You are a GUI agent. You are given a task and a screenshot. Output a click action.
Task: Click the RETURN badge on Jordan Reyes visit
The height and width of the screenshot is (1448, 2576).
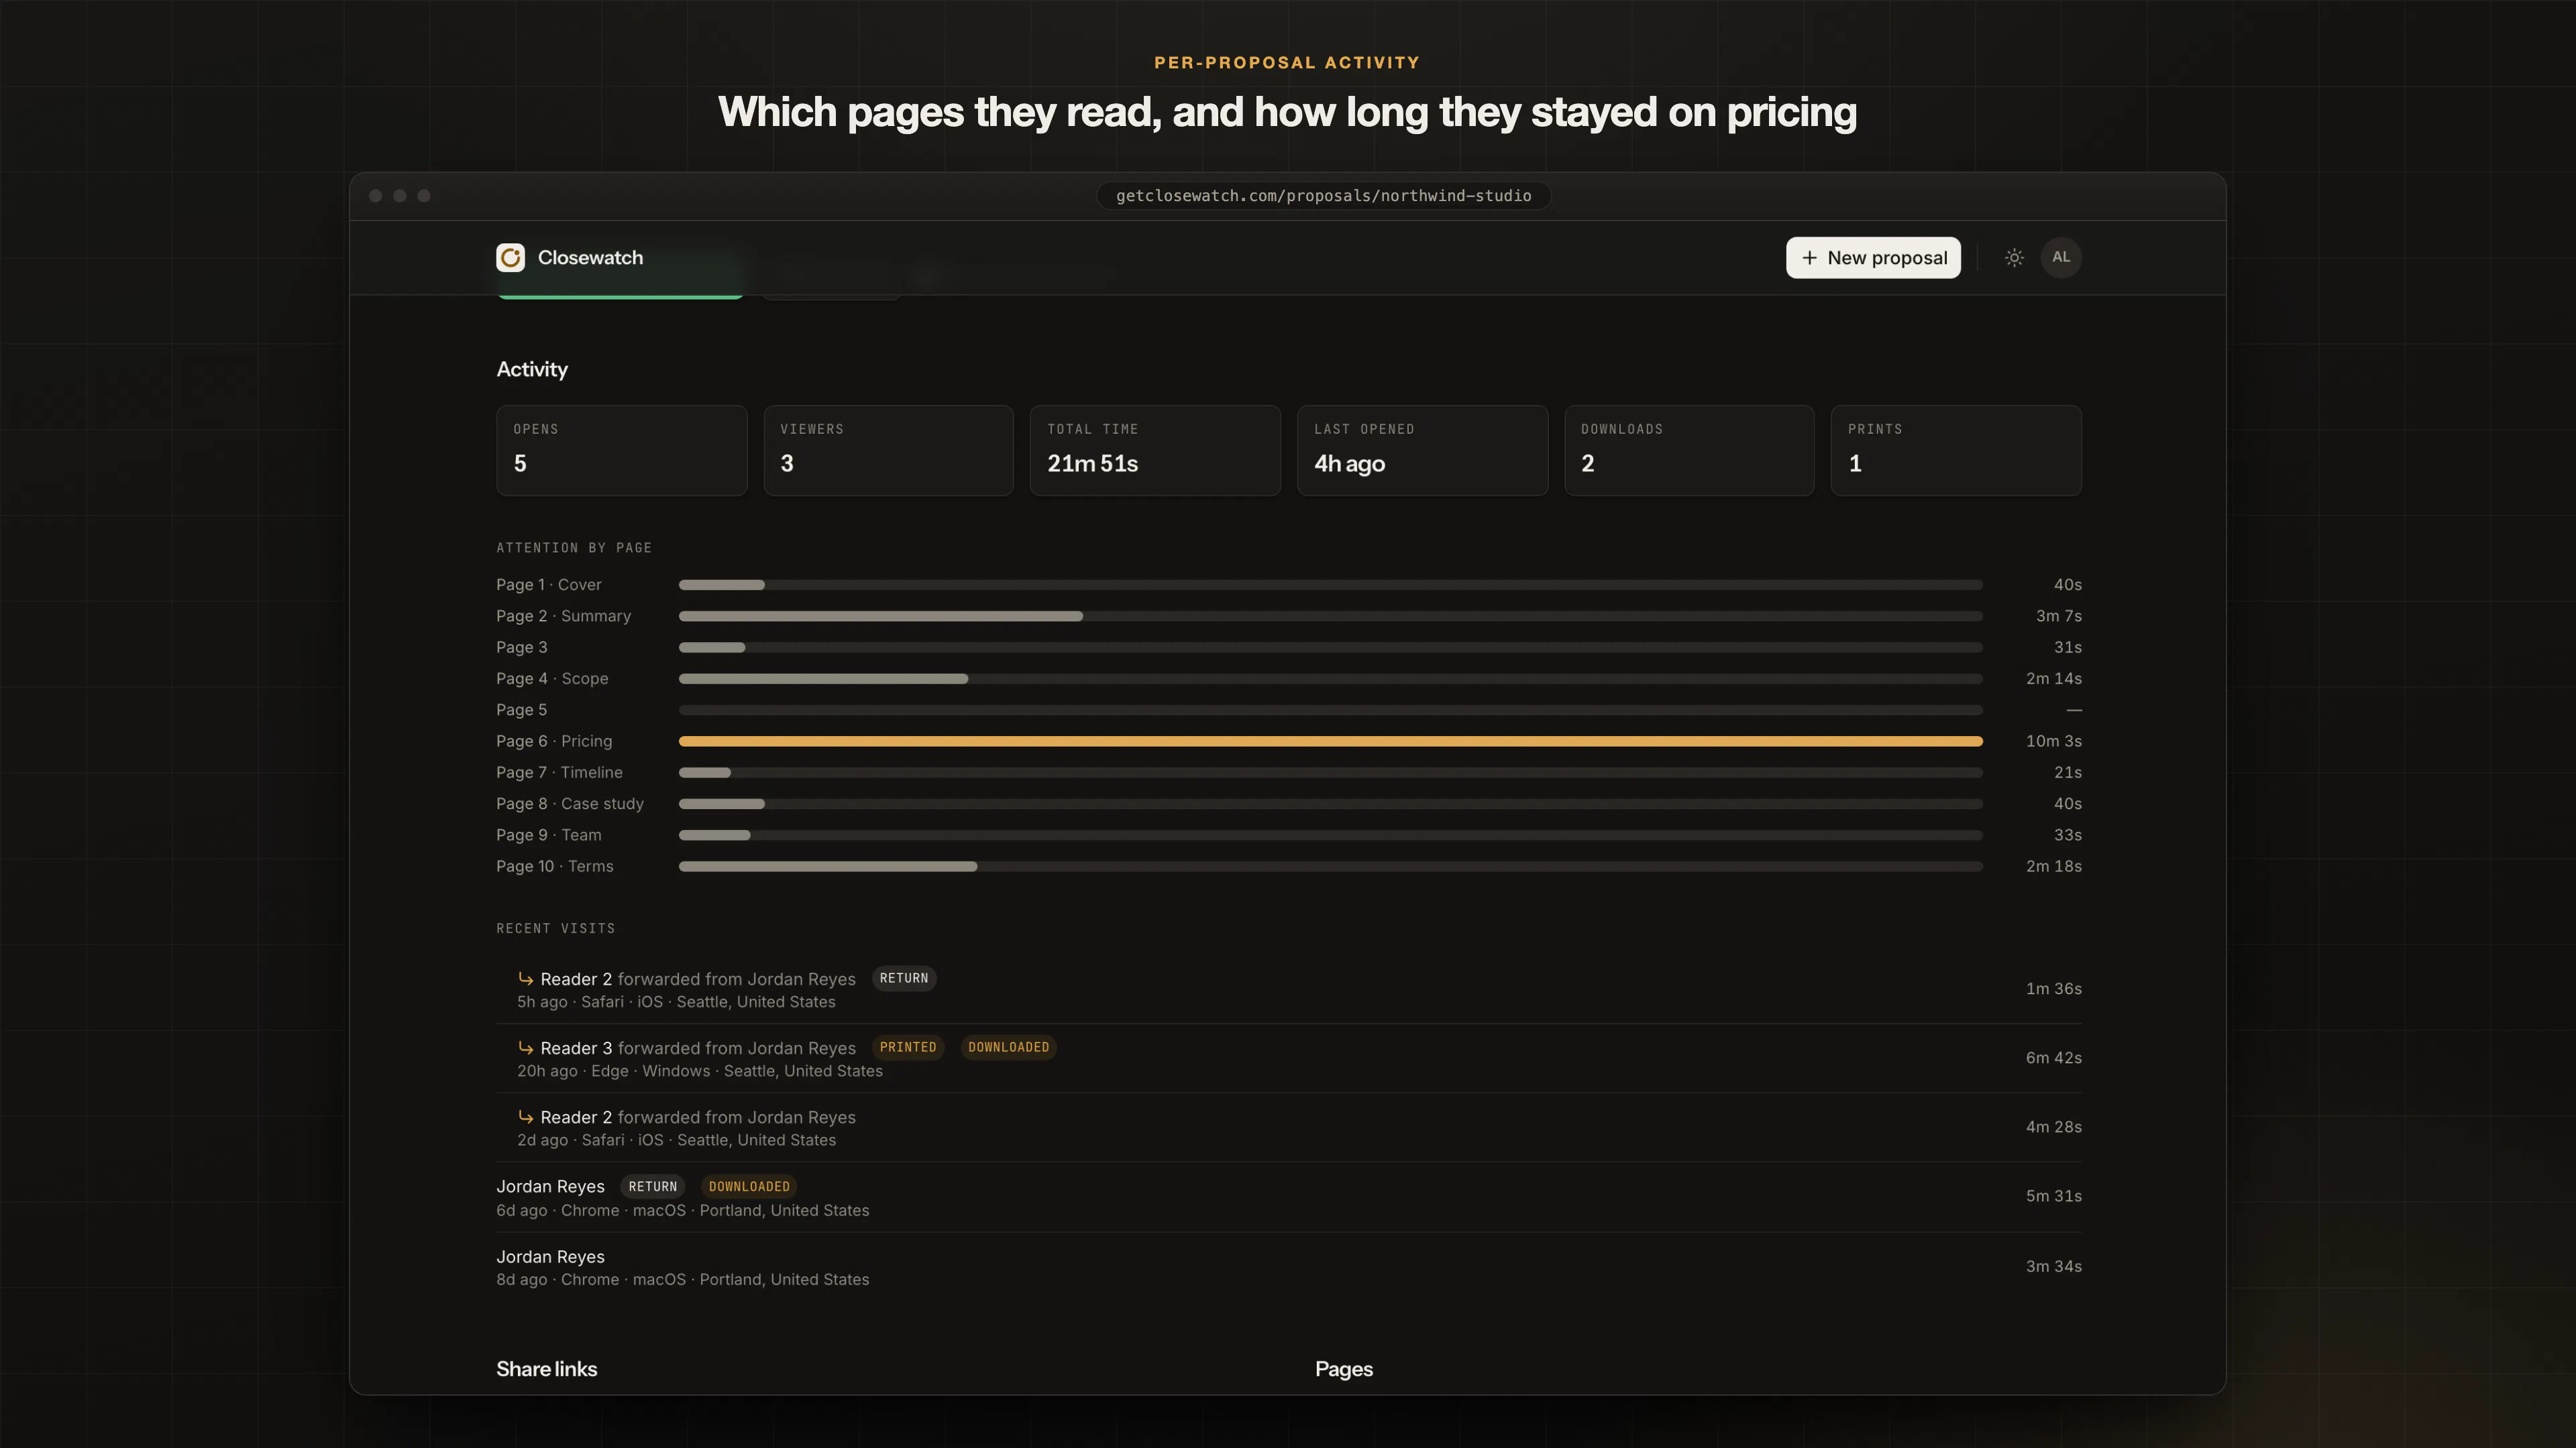pos(653,1186)
